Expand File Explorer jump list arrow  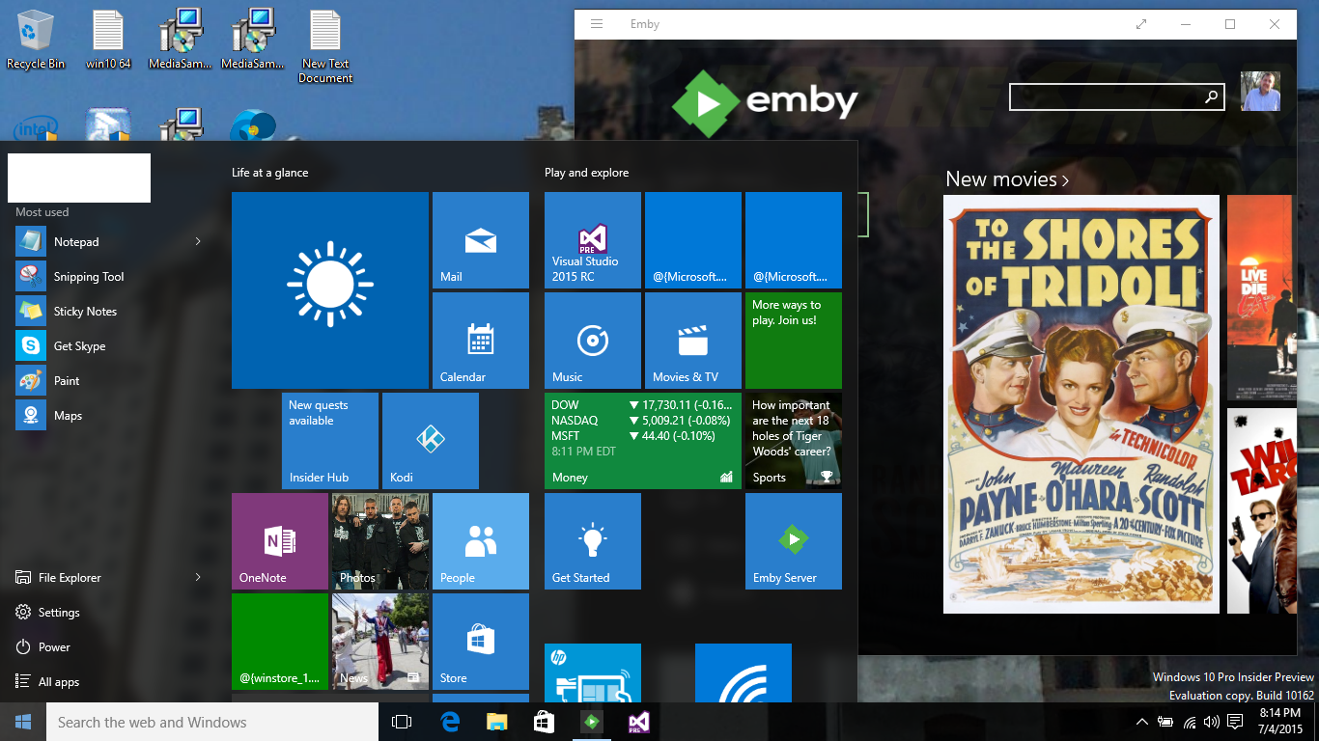pyautogui.click(x=198, y=577)
